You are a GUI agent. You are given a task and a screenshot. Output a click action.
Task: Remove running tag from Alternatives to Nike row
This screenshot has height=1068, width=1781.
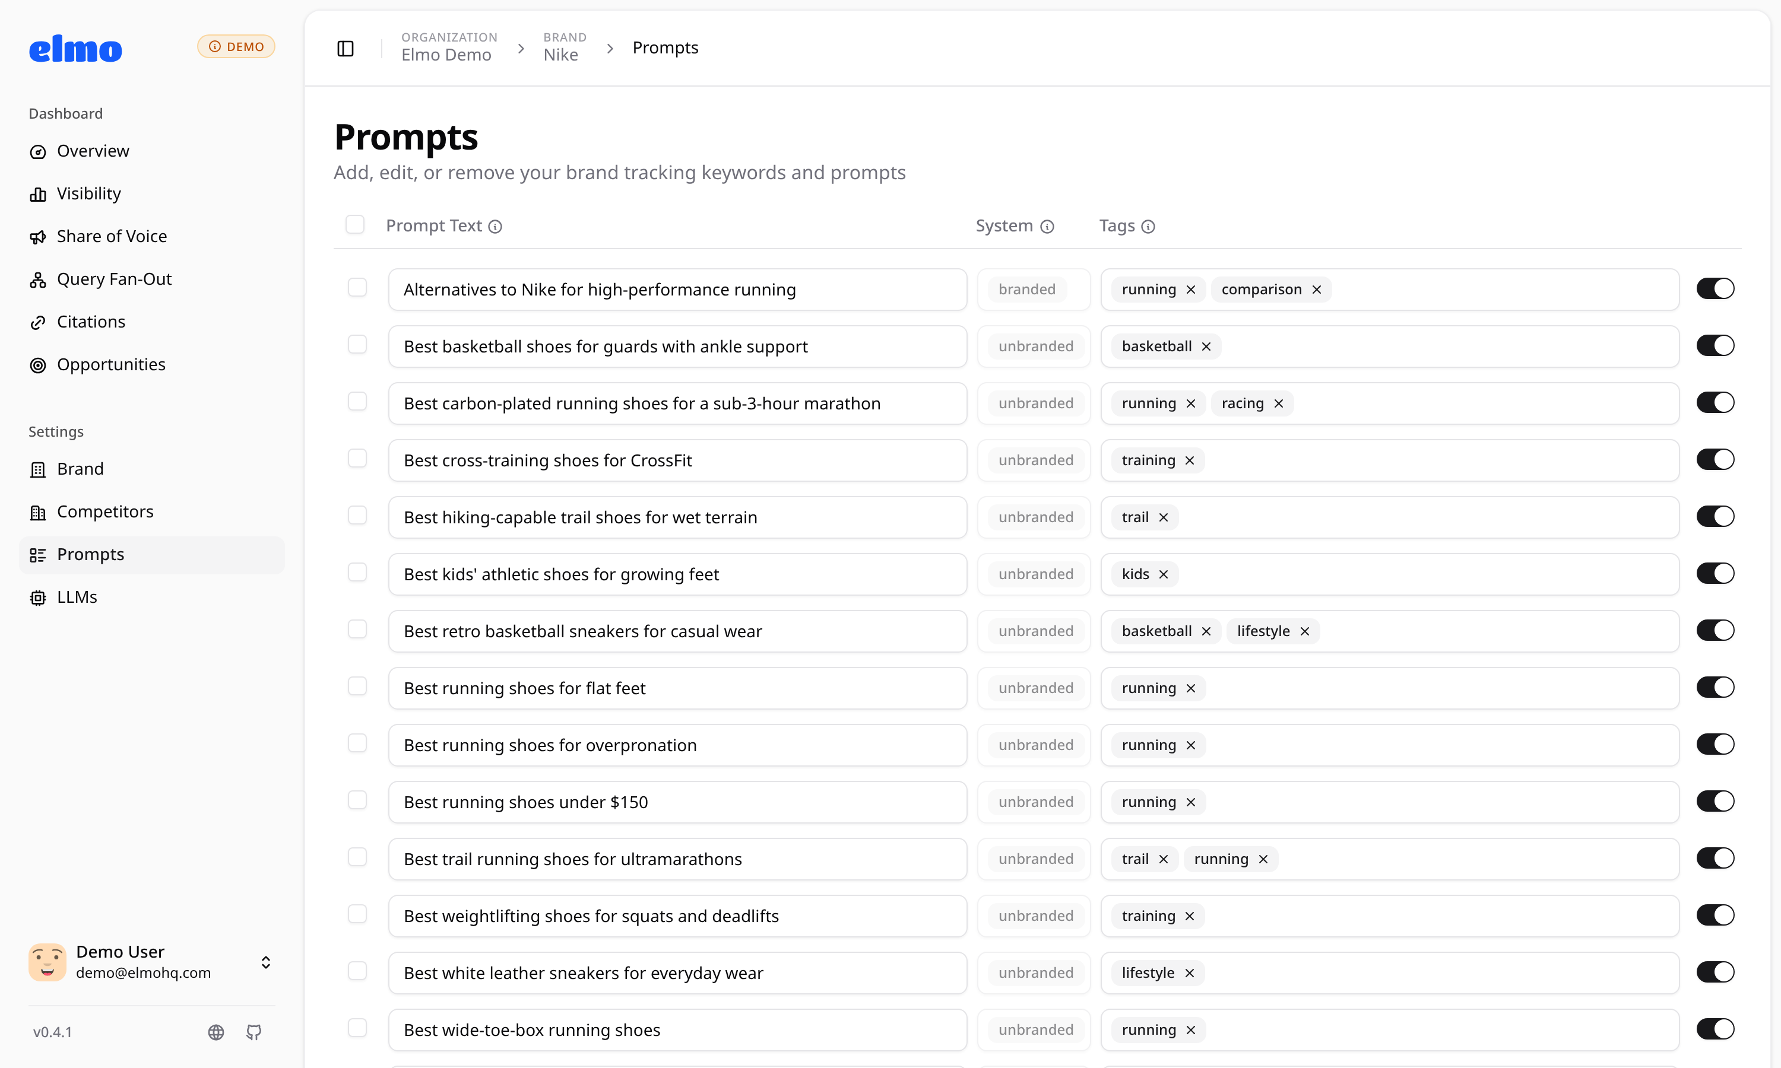(1191, 290)
